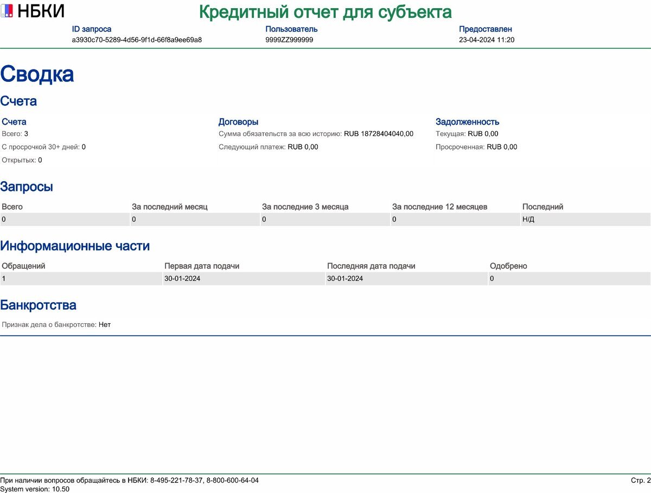651x493 pixels.
Task: Click the 'System version: 10.50' footer text
Action: (35, 489)
